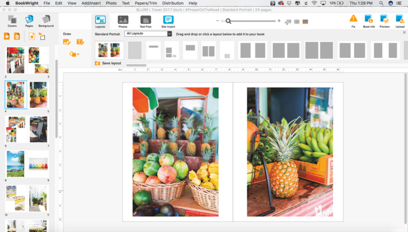Open the Covers view
Image resolution: width=408 pixels, height=232 pixels.
tap(12, 21)
